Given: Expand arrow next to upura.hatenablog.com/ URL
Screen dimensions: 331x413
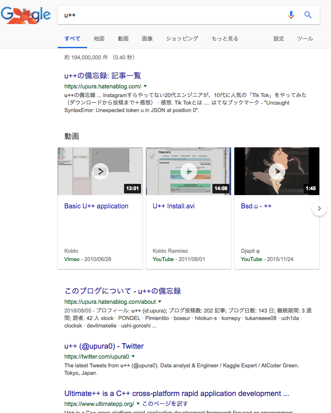Looking at the screenshot, I should click(x=145, y=86).
